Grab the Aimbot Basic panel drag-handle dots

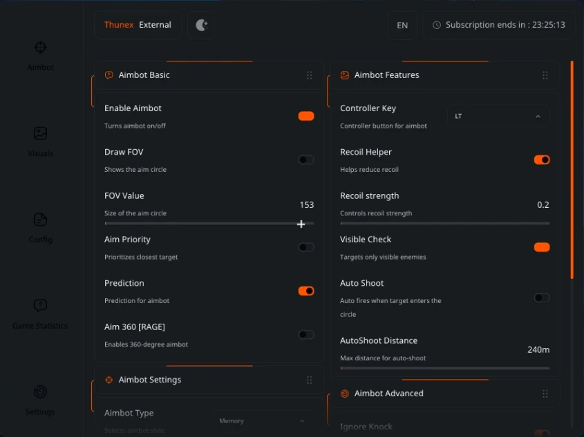309,75
